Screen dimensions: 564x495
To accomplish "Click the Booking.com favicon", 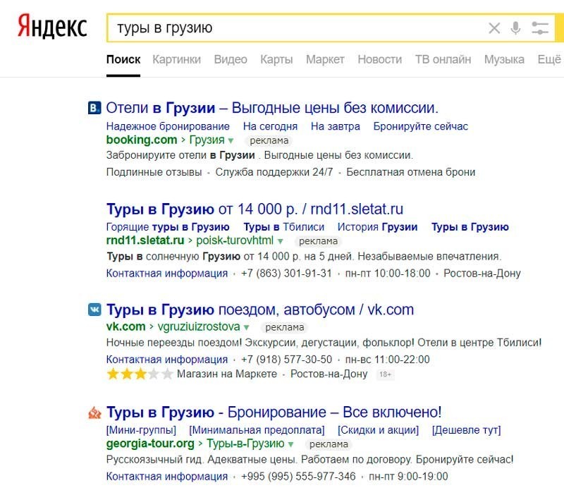I will (x=94, y=108).
